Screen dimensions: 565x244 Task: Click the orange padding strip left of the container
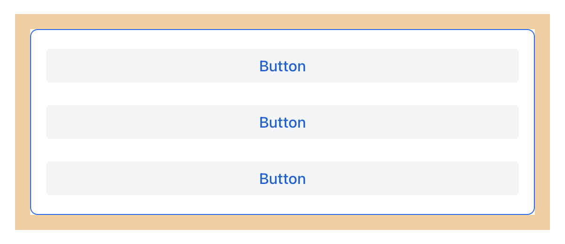(x=23, y=122)
